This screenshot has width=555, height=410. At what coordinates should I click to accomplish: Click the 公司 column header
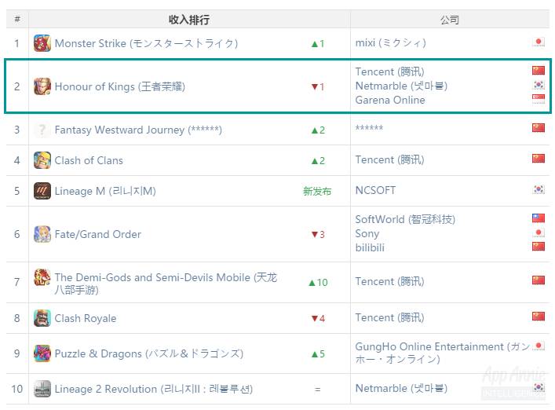coord(450,19)
